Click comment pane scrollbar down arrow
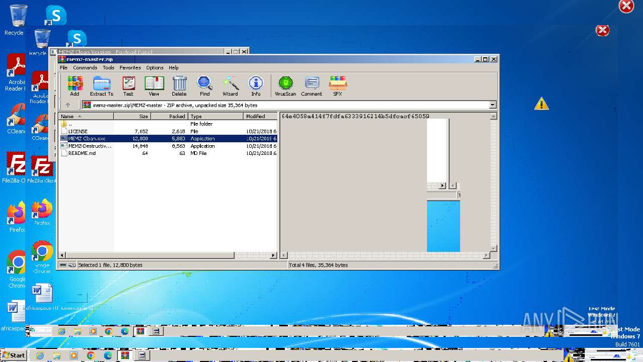643x362 pixels. tap(494, 248)
